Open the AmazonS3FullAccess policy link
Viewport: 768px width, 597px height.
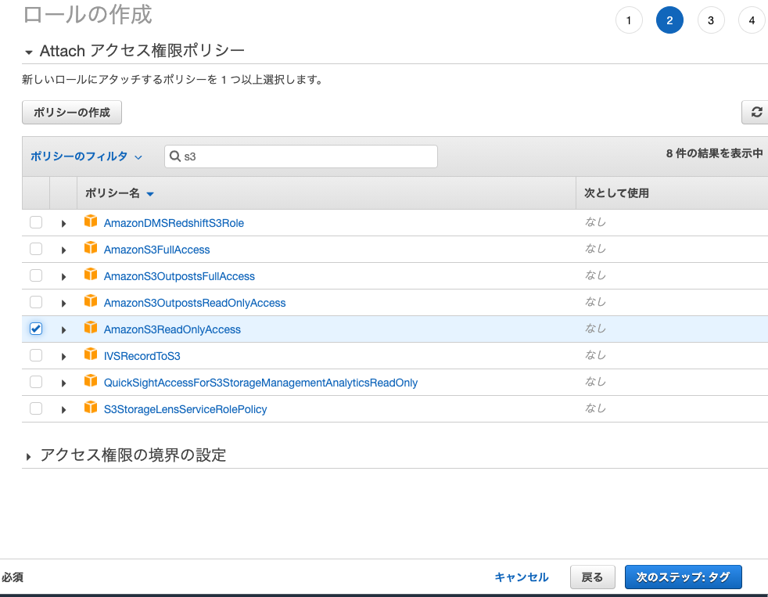[x=156, y=250]
